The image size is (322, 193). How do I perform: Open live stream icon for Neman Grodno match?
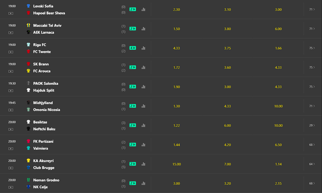11,187
